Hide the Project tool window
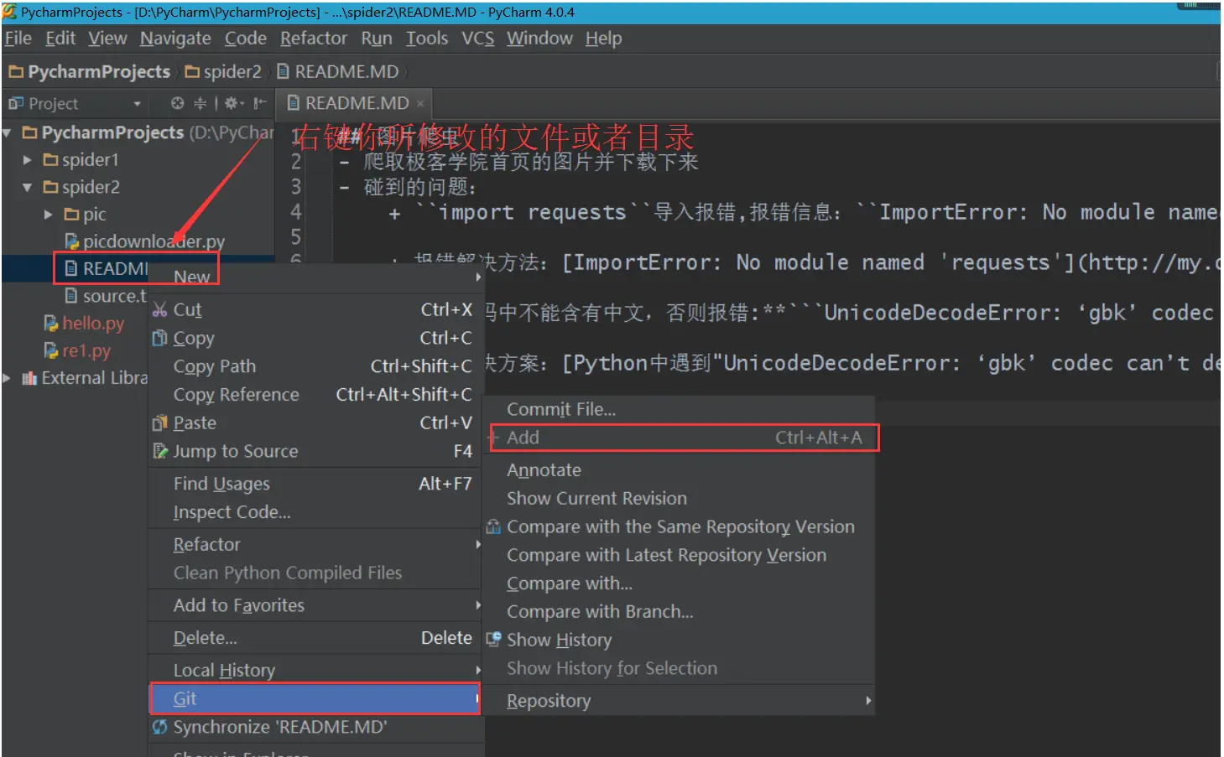 259,103
